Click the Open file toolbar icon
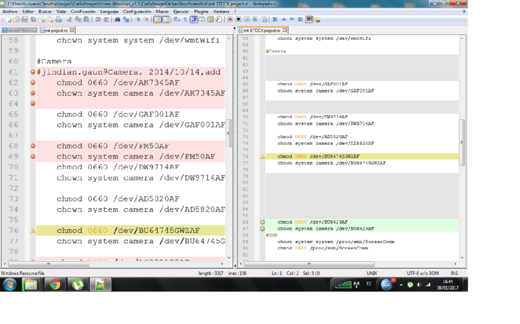This screenshot has width=520, height=324. pyautogui.click(x=16, y=20)
